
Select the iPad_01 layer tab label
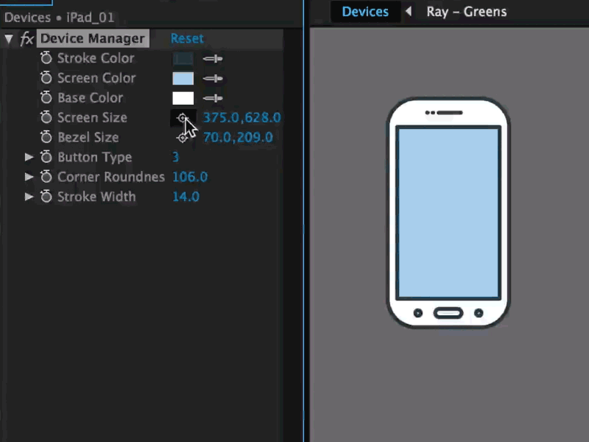[90, 16]
